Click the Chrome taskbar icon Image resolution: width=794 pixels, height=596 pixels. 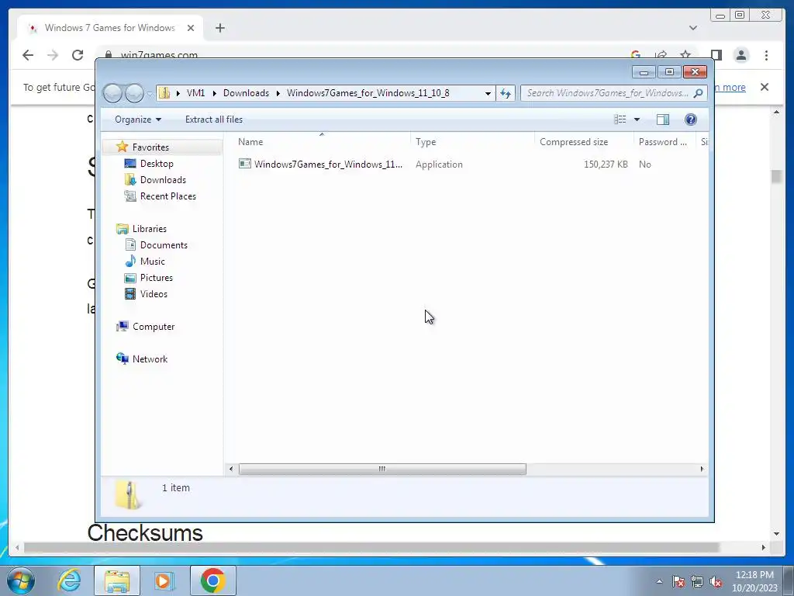click(x=212, y=580)
